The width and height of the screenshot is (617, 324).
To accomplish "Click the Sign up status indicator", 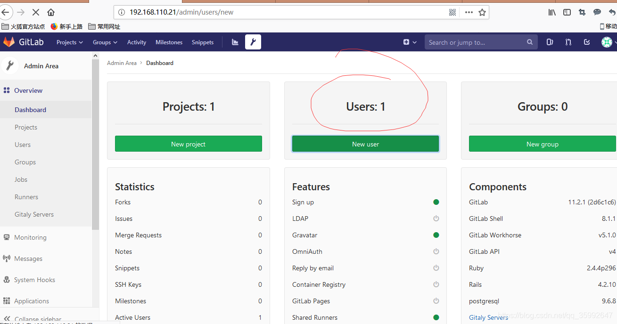I will (436, 202).
